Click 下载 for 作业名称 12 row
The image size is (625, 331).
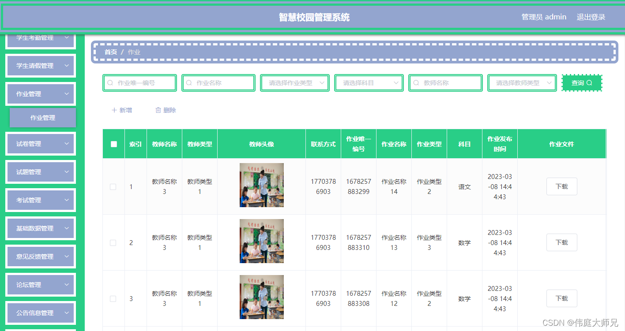[x=561, y=298]
